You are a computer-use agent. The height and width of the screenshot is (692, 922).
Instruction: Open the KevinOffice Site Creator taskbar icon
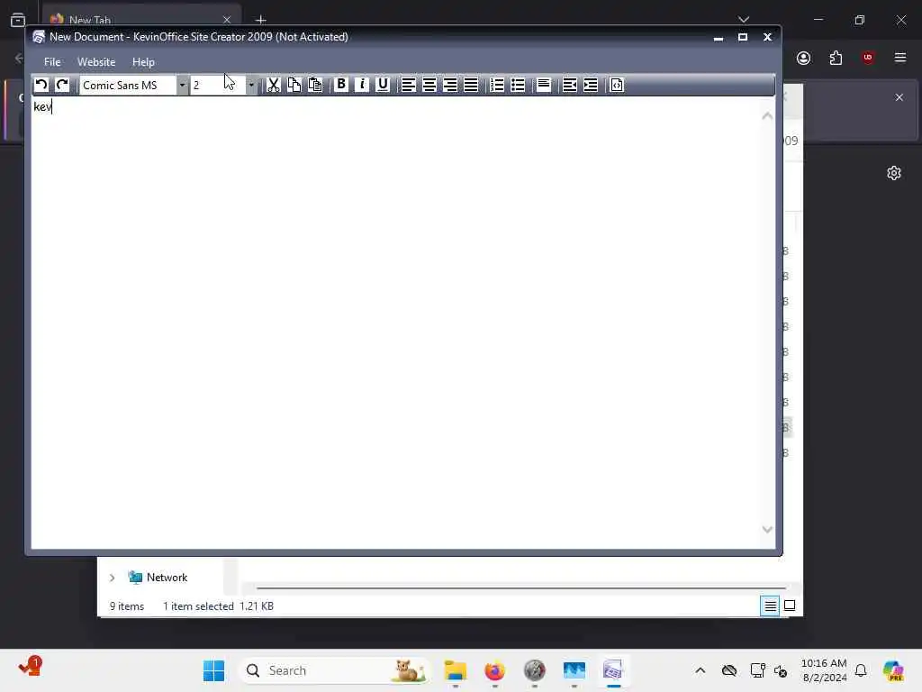pyautogui.click(x=613, y=670)
